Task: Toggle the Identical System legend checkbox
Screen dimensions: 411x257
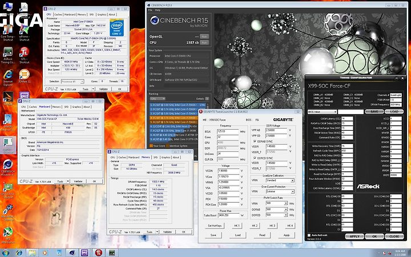Action: pyautogui.click(x=167, y=146)
